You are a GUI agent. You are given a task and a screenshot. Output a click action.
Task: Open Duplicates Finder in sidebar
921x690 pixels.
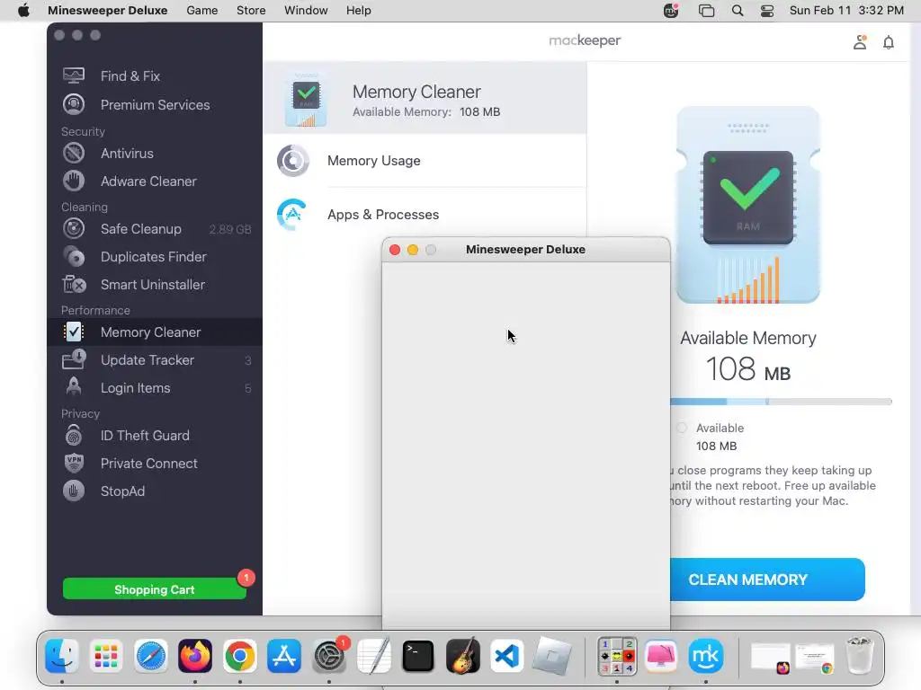tap(155, 256)
